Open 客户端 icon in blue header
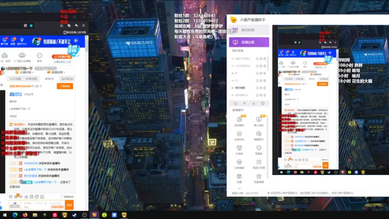389x219 pixels. coord(4,41)
